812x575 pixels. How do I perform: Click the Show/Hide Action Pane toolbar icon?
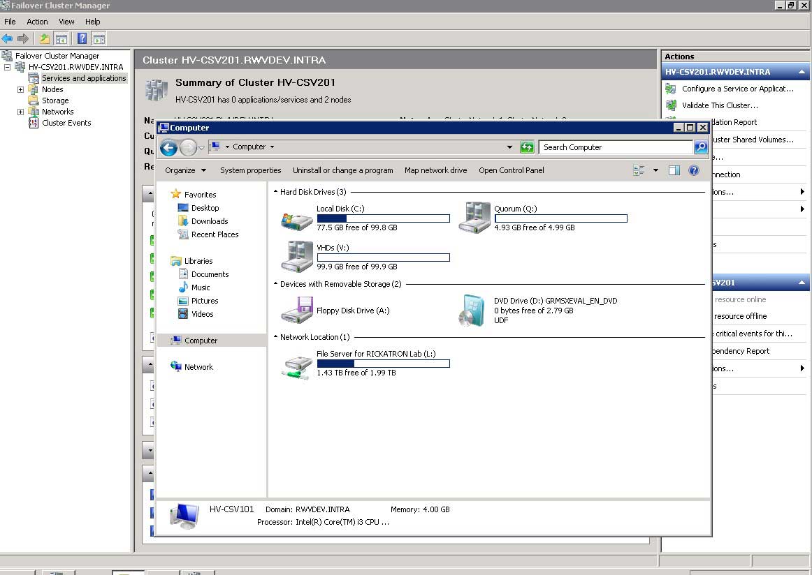[x=99, y=38]
